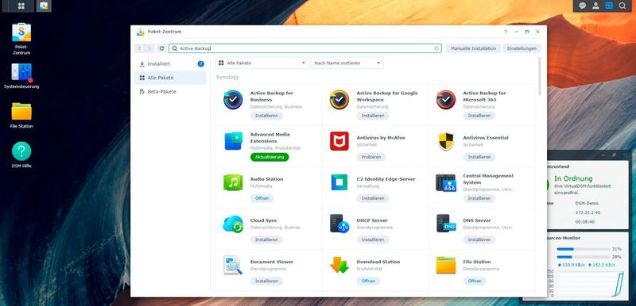Select the Antivirus Essential shield icon
The width and height of the screenshot is (636, 306).
click(x=446, y=141)
